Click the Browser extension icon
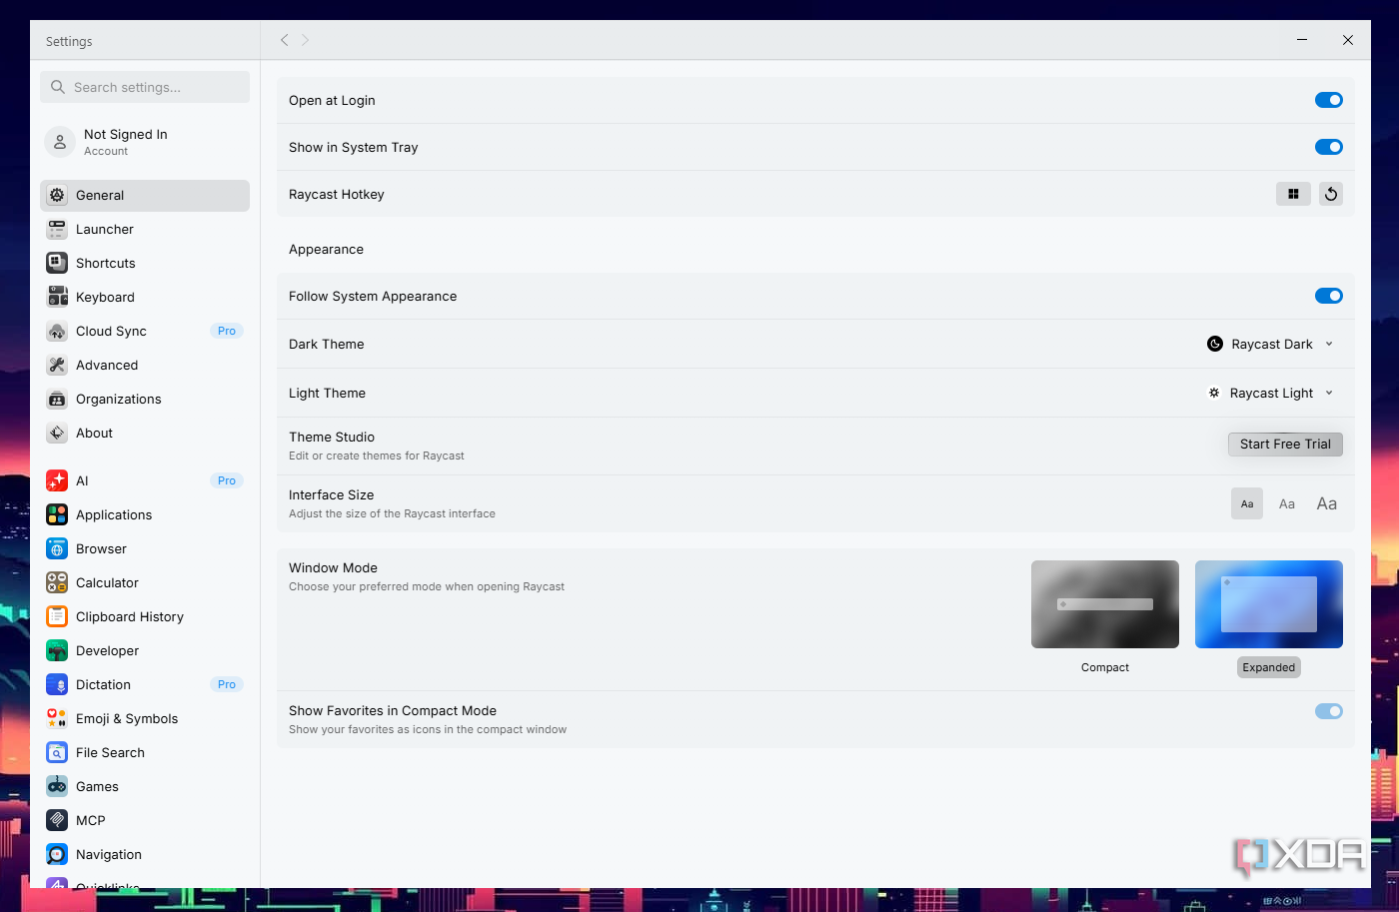 tap(57, 549)
